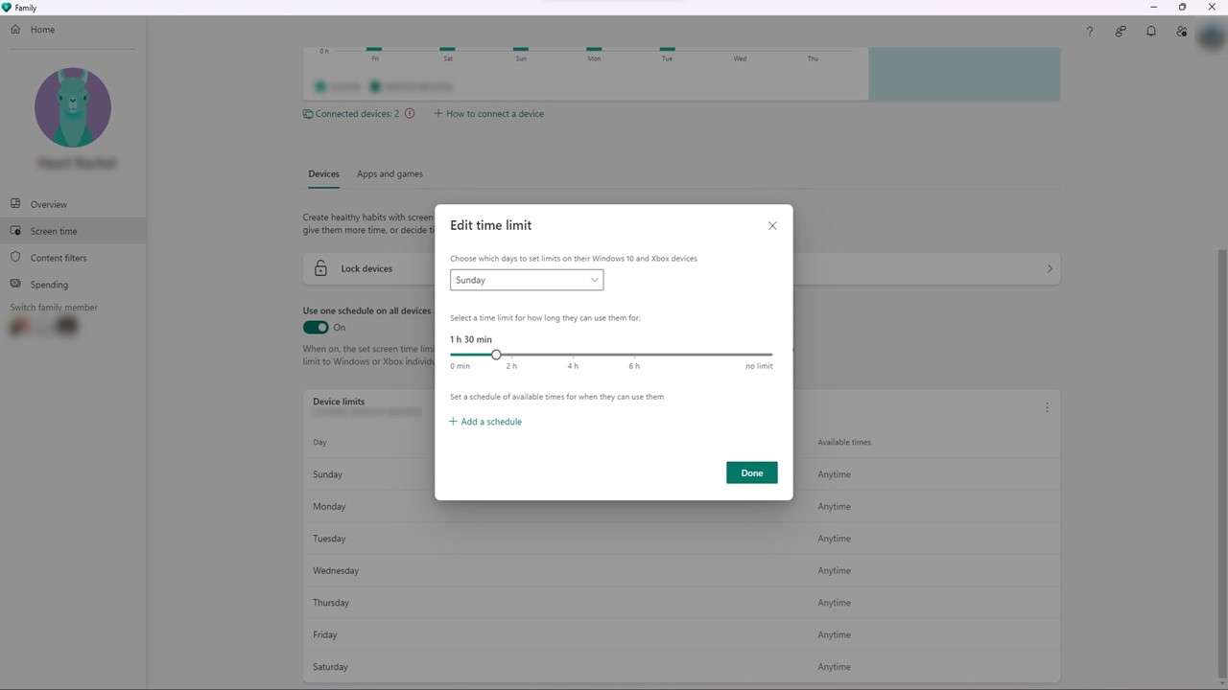This screenshot has height=690, width=1228.
Task: Open the notifications bell icon
Action: (1150, 32)
